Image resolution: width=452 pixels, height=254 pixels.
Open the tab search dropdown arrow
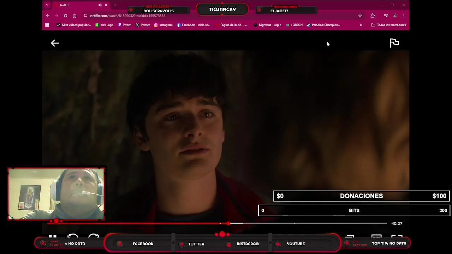(47, 5)
